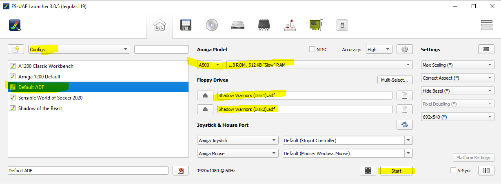Select Shadow of the Beast config
Screen dimensions: 501x184
[x=98, y=108]
